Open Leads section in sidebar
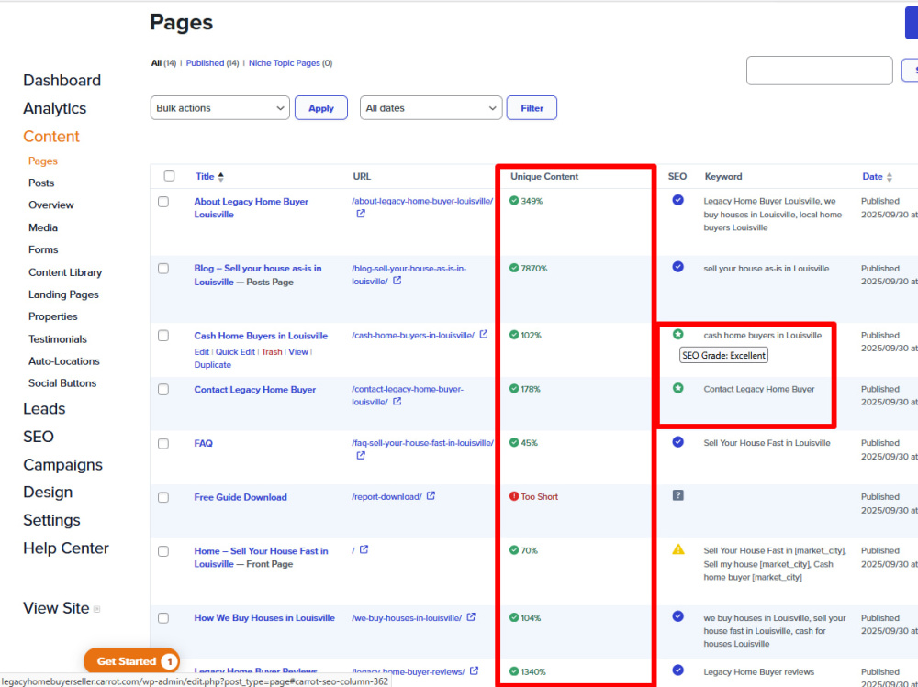Viewport: 918px width, 687px height. click(x=44, y=408)
